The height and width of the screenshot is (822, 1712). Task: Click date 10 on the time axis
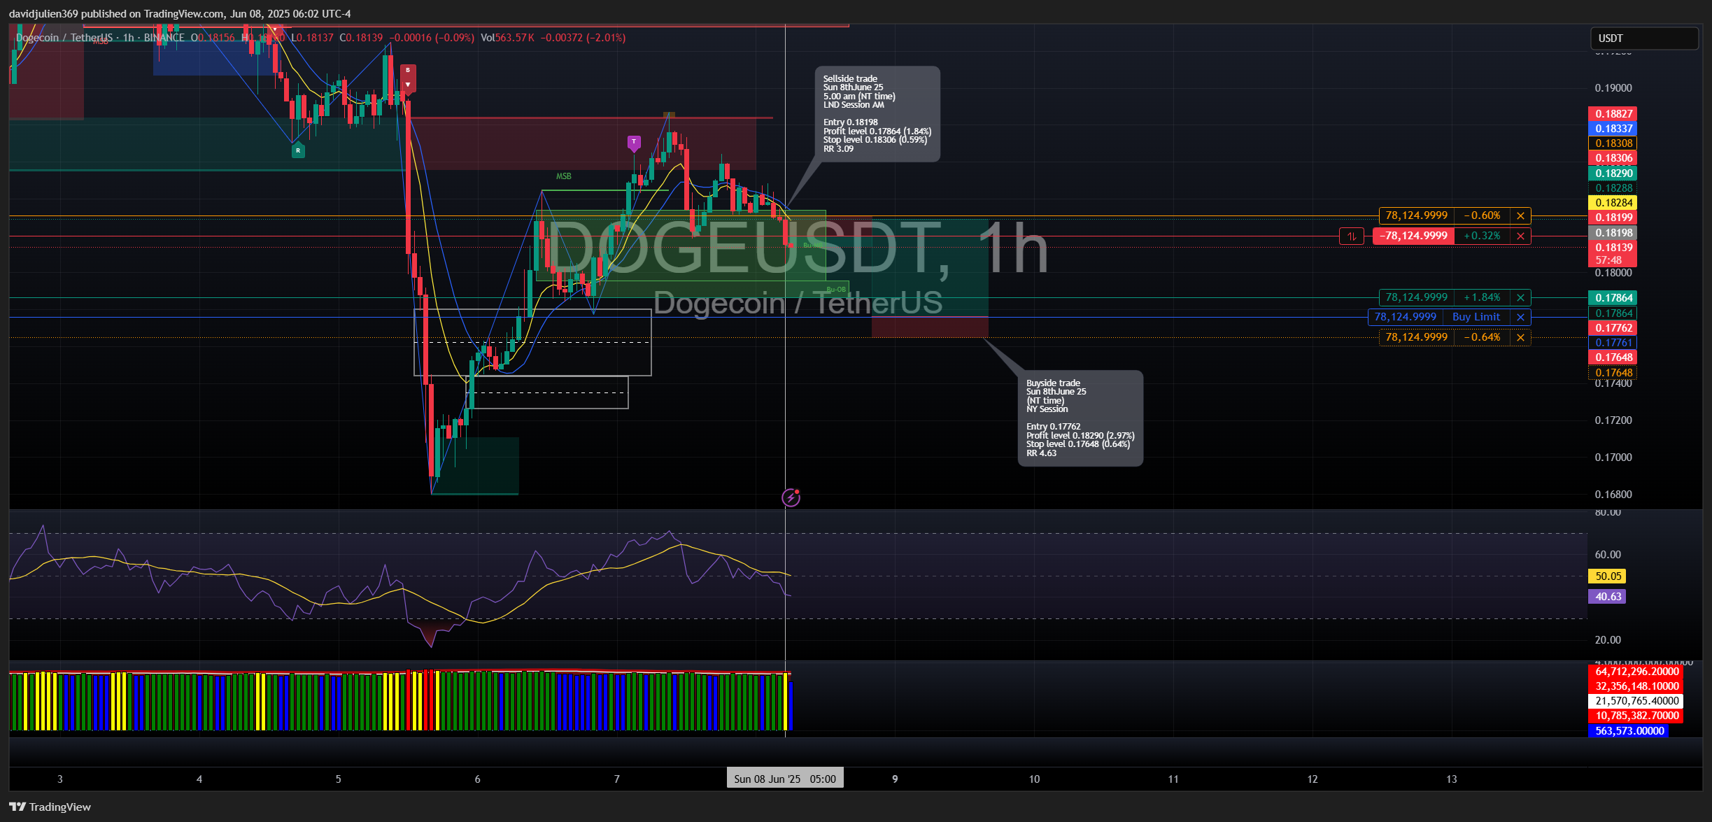tap(1034, 779)
